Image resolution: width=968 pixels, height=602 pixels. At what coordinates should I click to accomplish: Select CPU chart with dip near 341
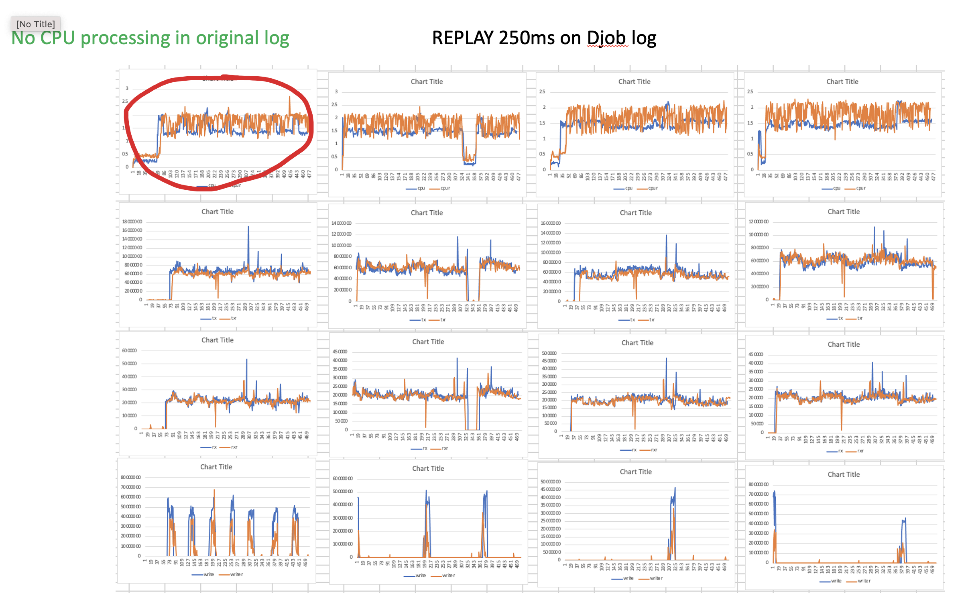coord(427,134)
